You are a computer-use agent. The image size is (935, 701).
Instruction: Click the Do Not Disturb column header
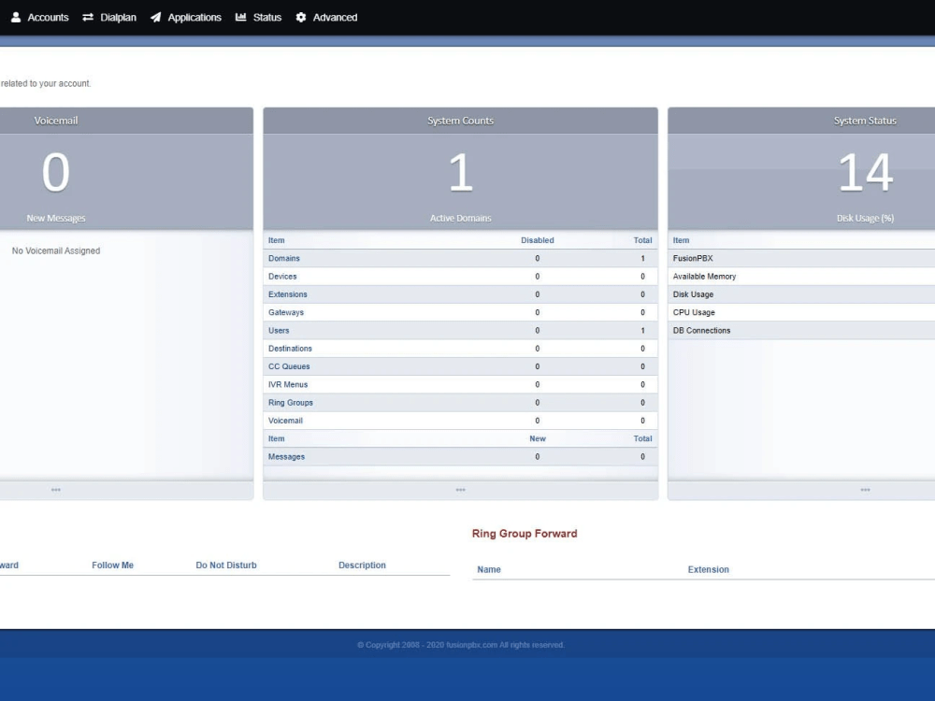pyautogui.click(x=226, y=565)
